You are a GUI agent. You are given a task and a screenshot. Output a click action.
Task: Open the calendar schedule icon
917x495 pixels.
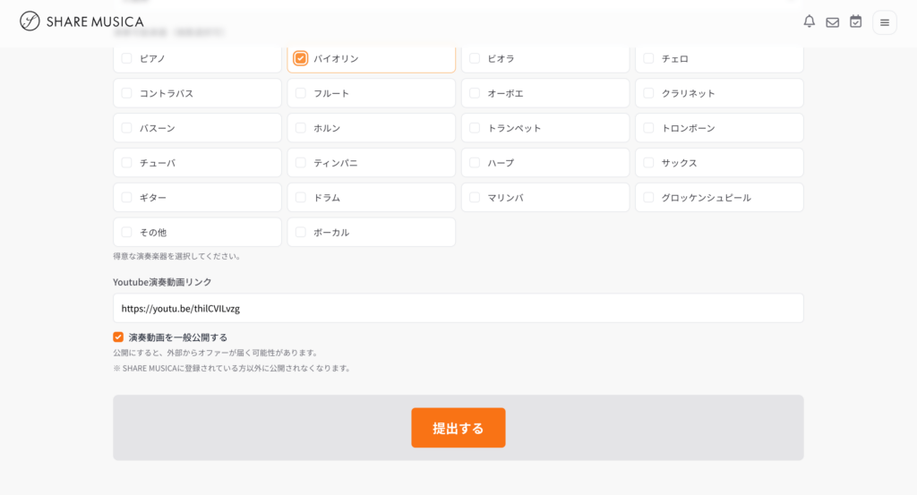click(856, 21)
